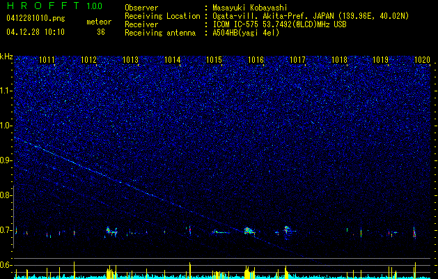Click the 'meteor' label
This screenshot has height=279, width=438.
[x=99, y=22]
